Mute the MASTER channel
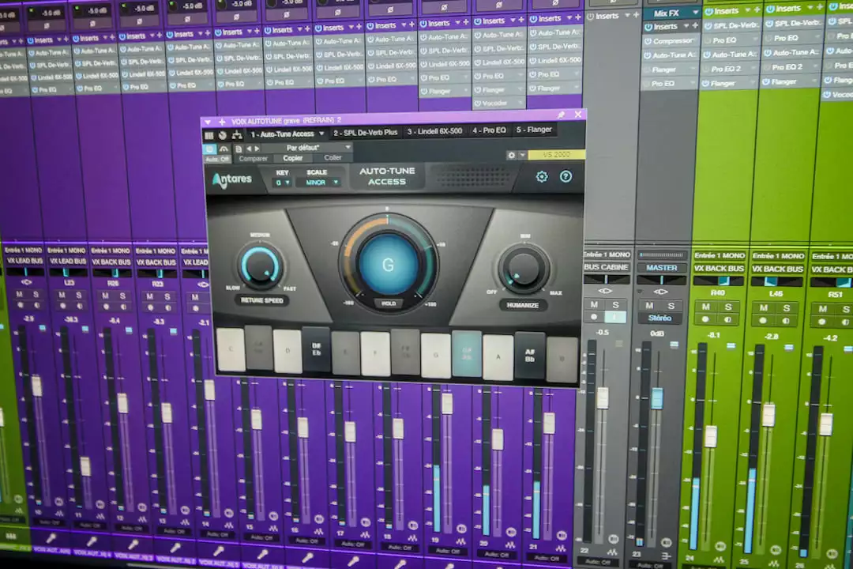 click(649, 306)
